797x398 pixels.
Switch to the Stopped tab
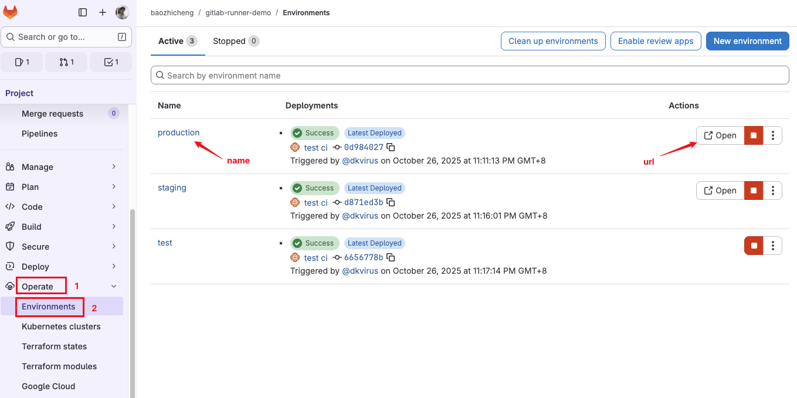tap(236, 41)
